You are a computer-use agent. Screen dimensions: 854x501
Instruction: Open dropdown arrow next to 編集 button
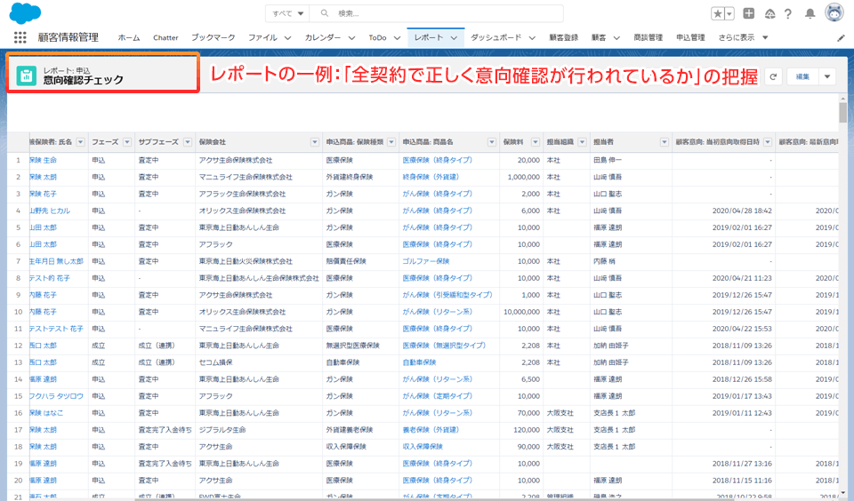tap(827, 77)
